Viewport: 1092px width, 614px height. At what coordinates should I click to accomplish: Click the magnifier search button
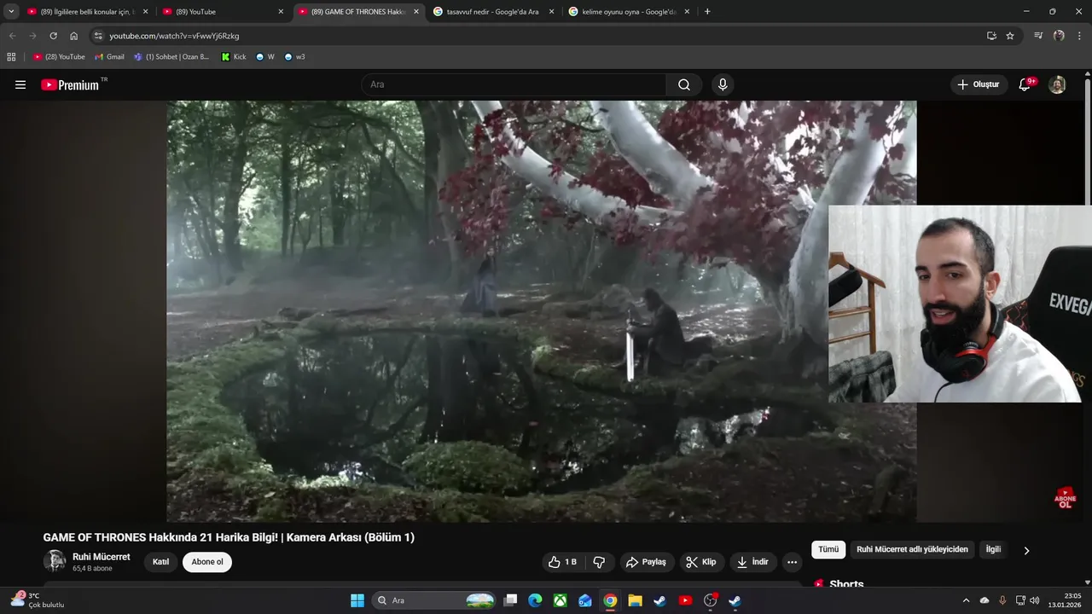tap(684, 84)
